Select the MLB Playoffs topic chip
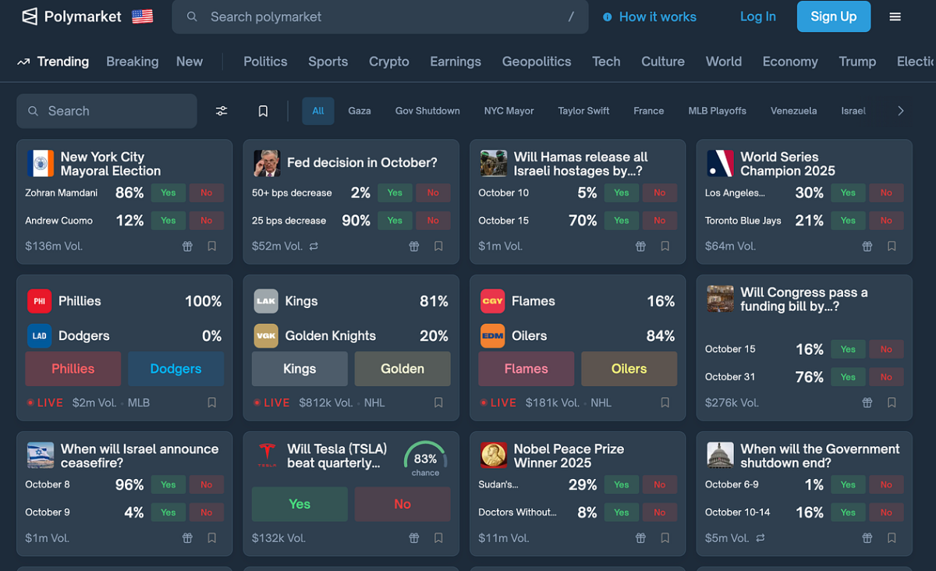This screenshot has width=936, height=571. pyautogui.click(x=717, y=111)
